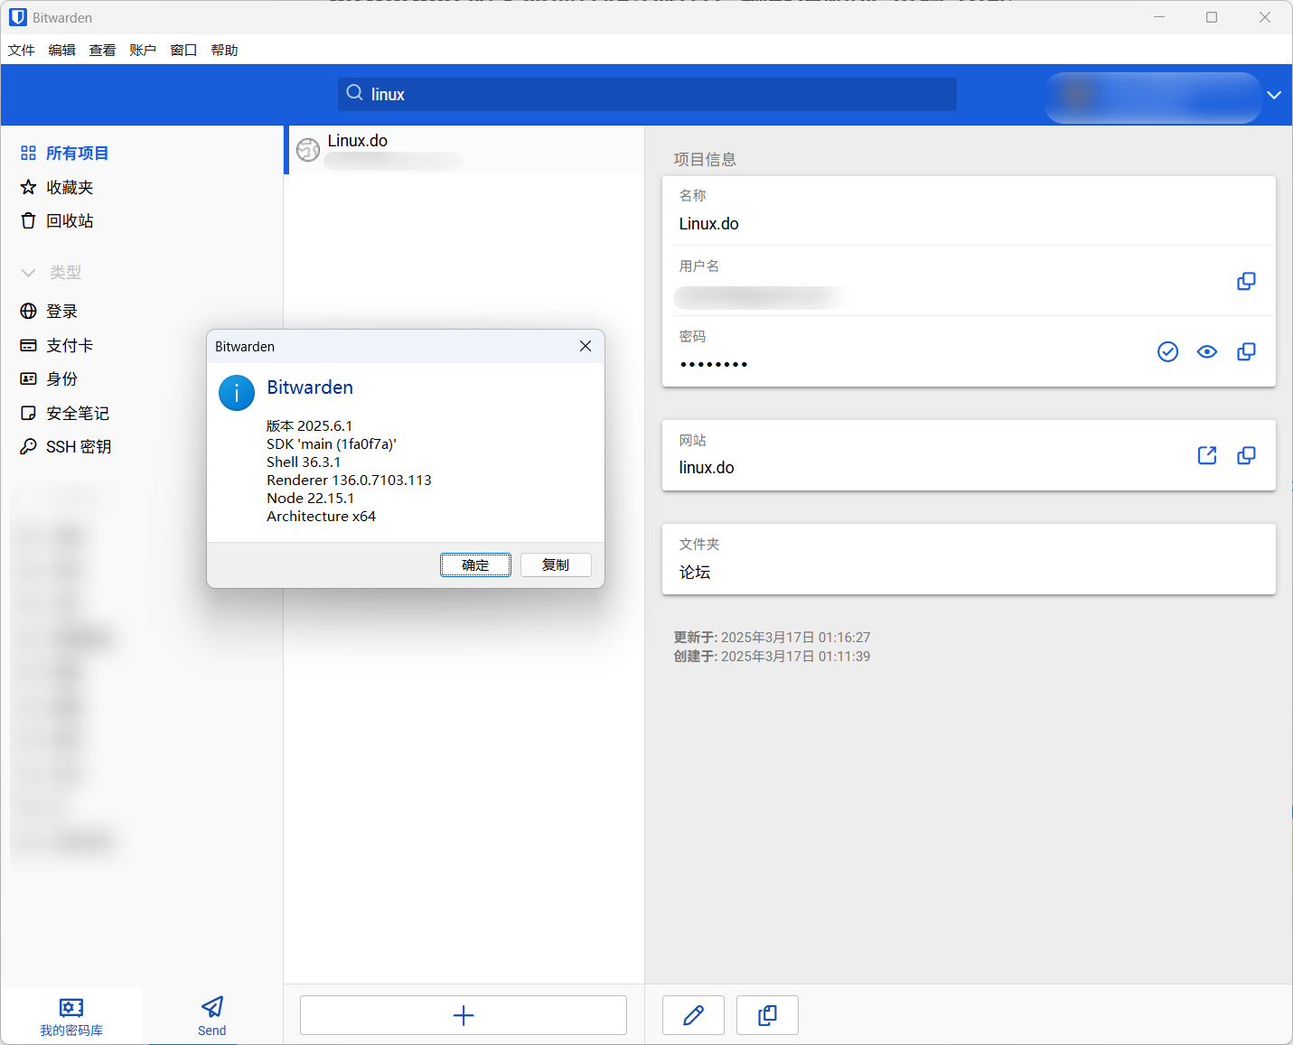Maximize the Bitwarden window
This screenshot has width=1293, height=1045.
coord(1212,17)
